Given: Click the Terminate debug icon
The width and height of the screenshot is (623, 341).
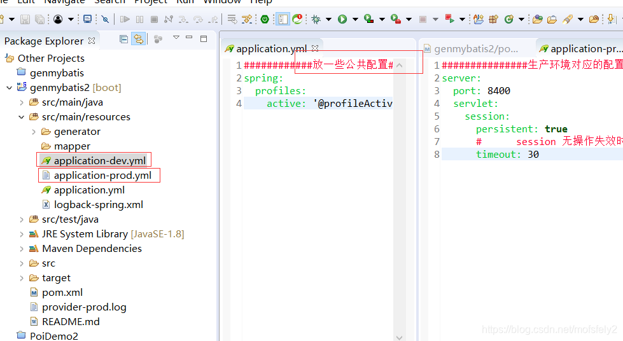Looking at the screenshot, I should tap(154, 19).
